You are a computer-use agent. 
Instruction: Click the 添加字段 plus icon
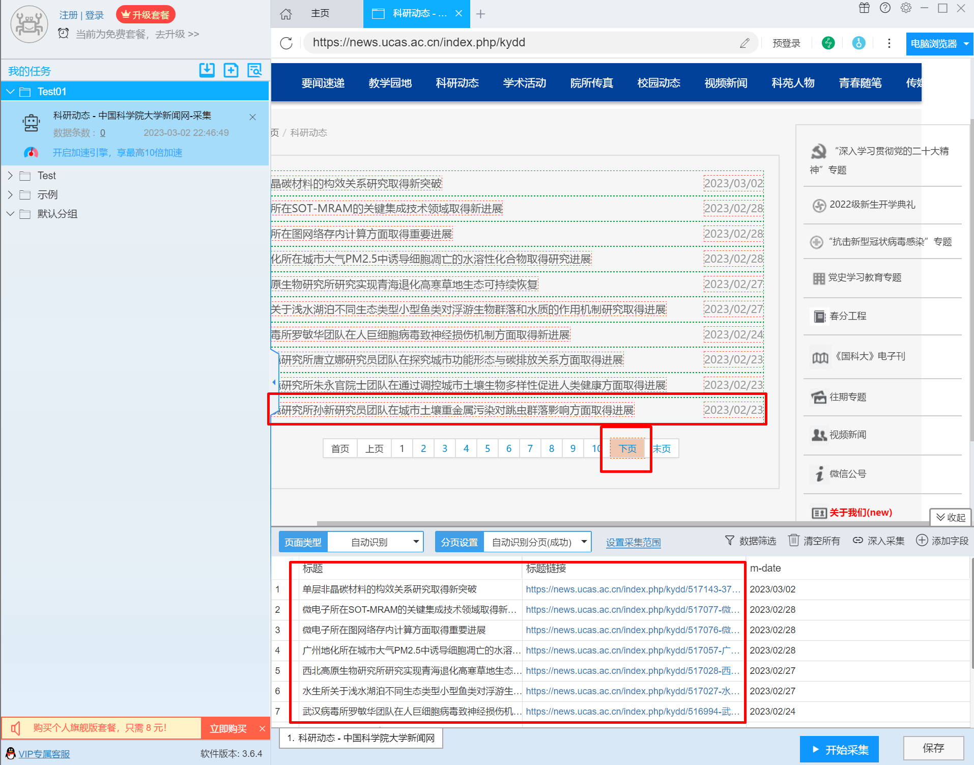922,540
